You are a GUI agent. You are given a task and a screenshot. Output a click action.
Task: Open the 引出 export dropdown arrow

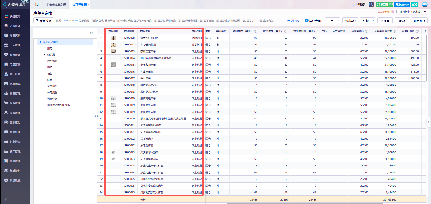(338, 20)
